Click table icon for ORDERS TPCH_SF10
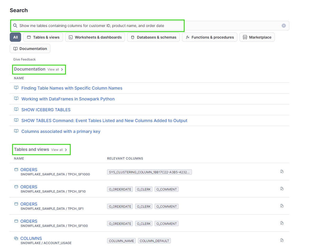Viewport: 322px width, 251px height. tap(16, 187)
